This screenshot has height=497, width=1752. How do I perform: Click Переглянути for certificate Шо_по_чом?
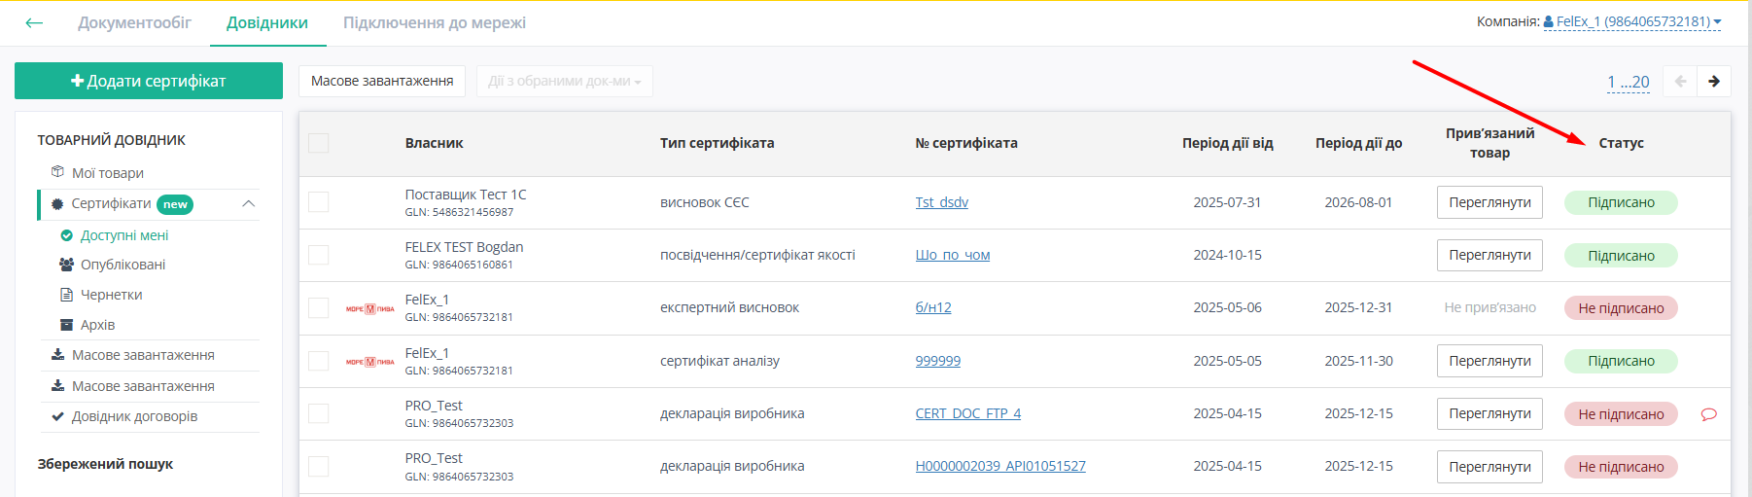click(1489, 255)
